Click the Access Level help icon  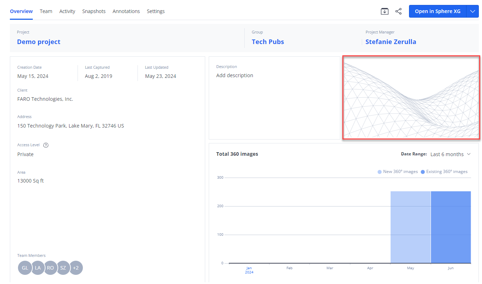coord(45,145)
